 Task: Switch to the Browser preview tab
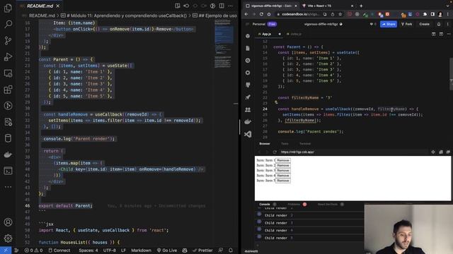[264, 143]
